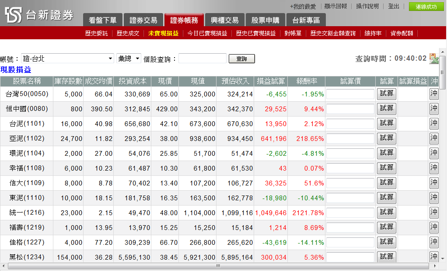Screen dimensions: 447x271
Task: Select 今日已實現損益 submenu item
Action: click(x=207, y=33)
